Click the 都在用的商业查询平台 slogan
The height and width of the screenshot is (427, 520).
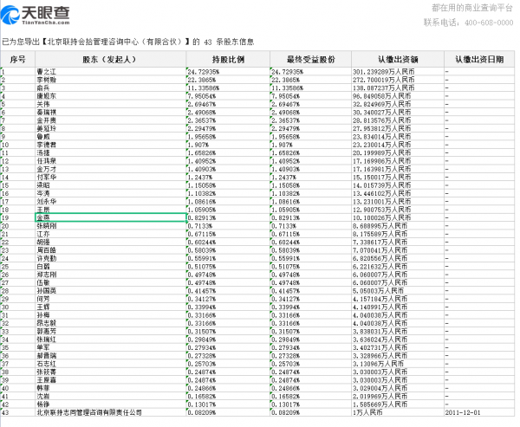[472, 8]
